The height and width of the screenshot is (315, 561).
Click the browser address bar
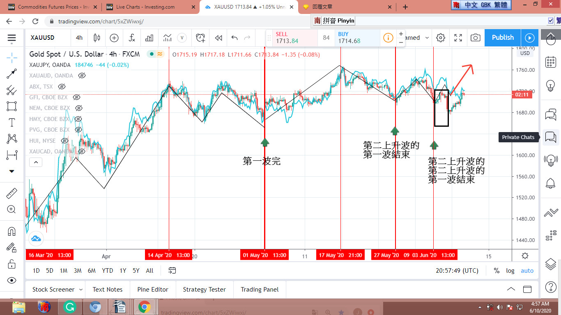181,21
